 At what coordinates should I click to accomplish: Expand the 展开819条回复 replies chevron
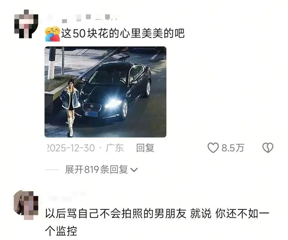[134, 170]
